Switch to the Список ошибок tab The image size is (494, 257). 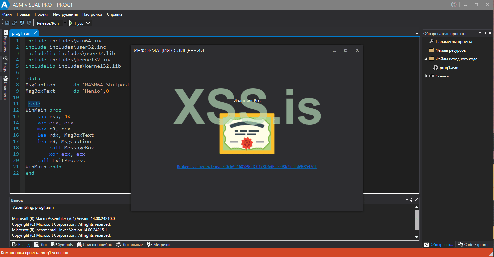(95, 245)
